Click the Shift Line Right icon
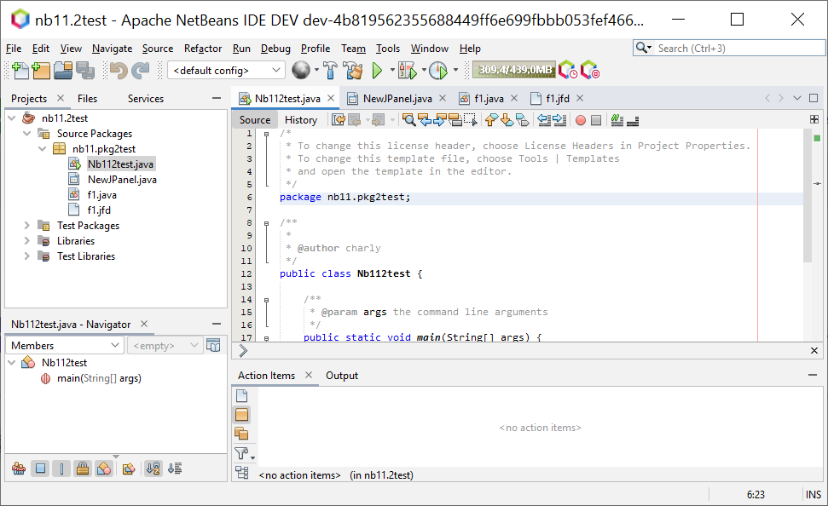Image resolution: width=828 pixels, height=506 pixels. 559,120
